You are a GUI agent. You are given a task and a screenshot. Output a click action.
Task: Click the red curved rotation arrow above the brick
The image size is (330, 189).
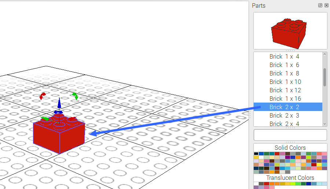point(43,96)
